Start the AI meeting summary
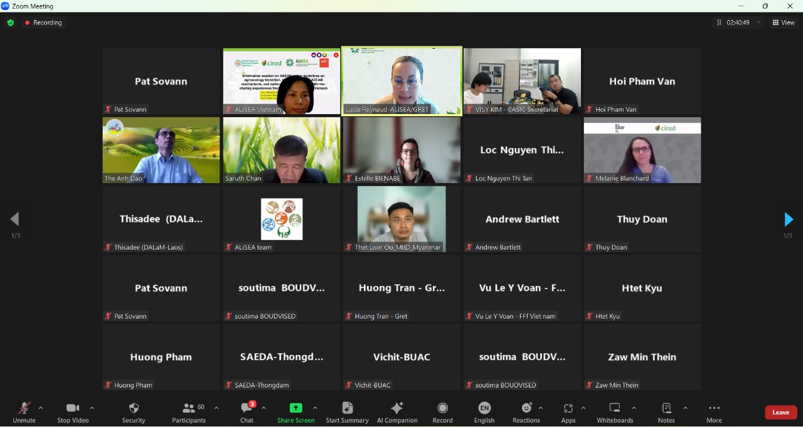This screenshot has height=427, width=803. 347,412
